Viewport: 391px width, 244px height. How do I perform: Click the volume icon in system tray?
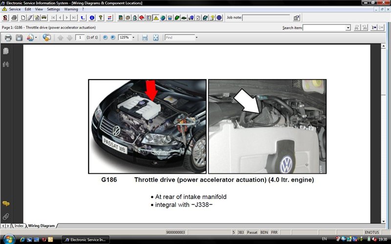(x=374, y=239)
